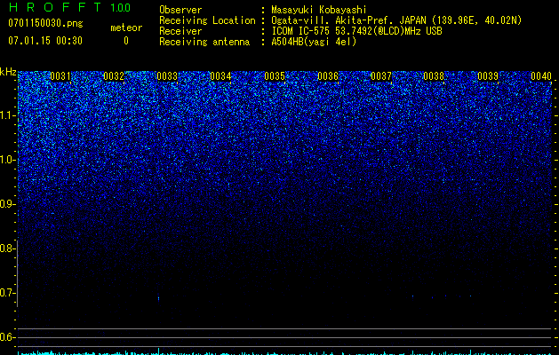This screenshot has width=559, height=355.
Task: Click the date stamp 07.01.15 00:30
Action: point(45,41)
